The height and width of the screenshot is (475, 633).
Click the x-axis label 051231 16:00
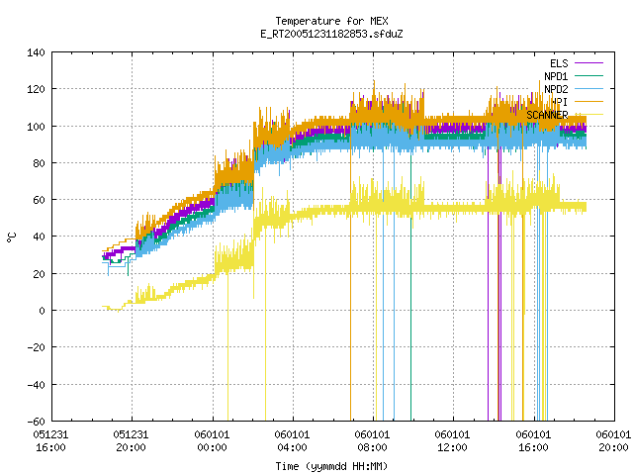50,441
